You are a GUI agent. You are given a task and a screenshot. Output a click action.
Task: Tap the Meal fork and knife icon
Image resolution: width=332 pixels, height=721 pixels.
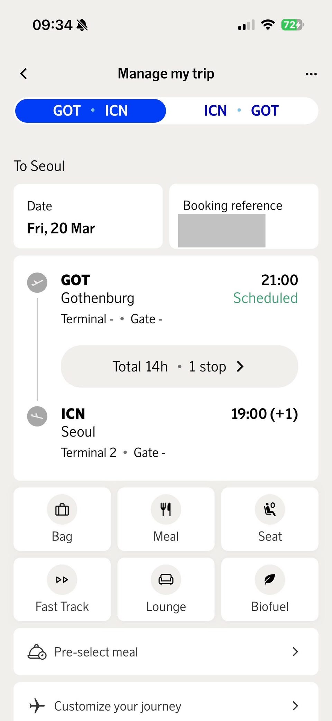(166, 509)
